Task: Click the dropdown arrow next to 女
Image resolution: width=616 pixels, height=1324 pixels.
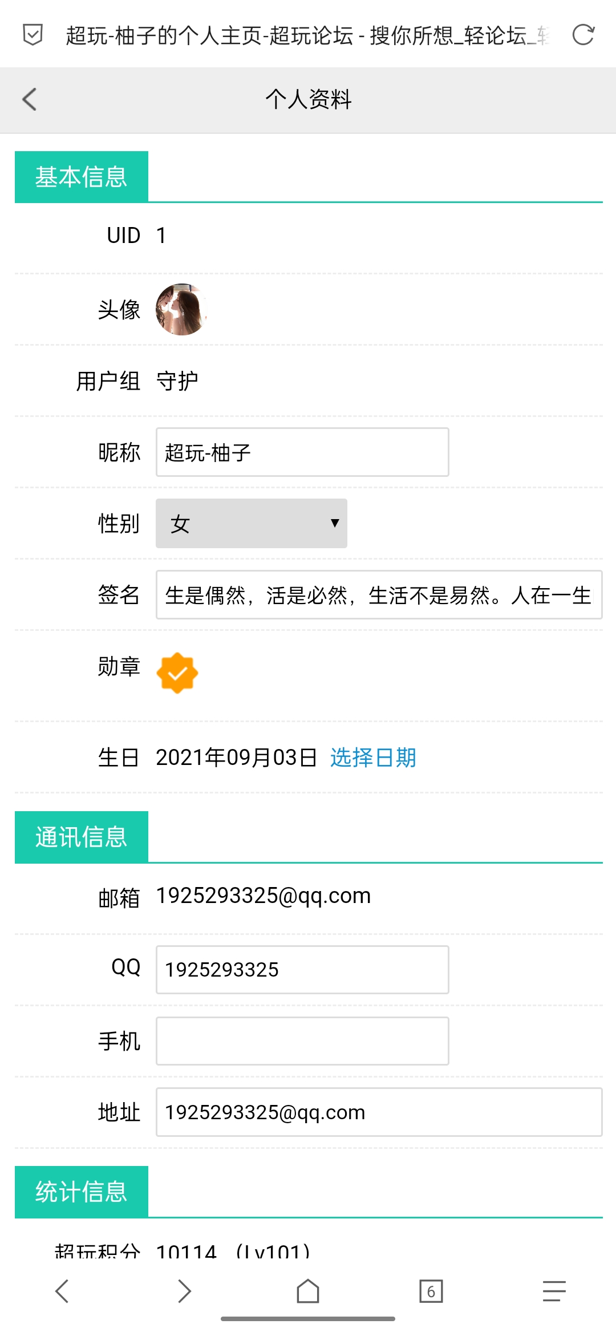Action: [335, 523]
